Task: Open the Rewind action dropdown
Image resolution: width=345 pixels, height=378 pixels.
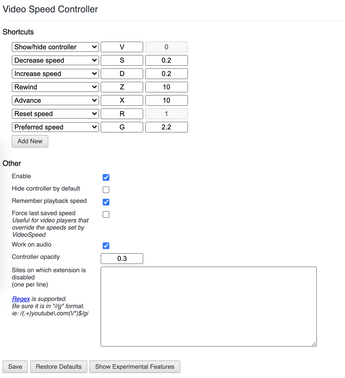Action: click(x=55, y=87)
